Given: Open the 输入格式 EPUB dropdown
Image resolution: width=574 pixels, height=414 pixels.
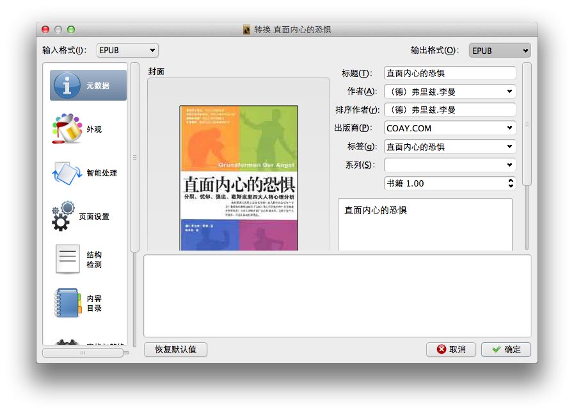Looking at the screenshot, I should click(127, 50).
